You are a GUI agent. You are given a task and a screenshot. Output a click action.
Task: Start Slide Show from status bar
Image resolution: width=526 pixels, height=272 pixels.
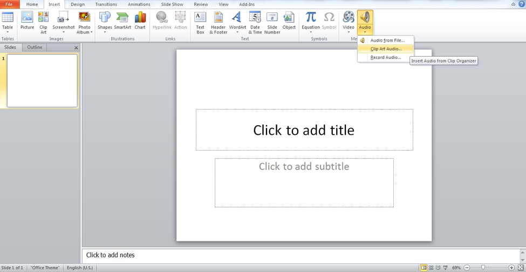446,268
